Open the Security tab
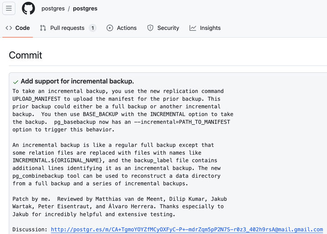327x234 pixels. [163, 28]
